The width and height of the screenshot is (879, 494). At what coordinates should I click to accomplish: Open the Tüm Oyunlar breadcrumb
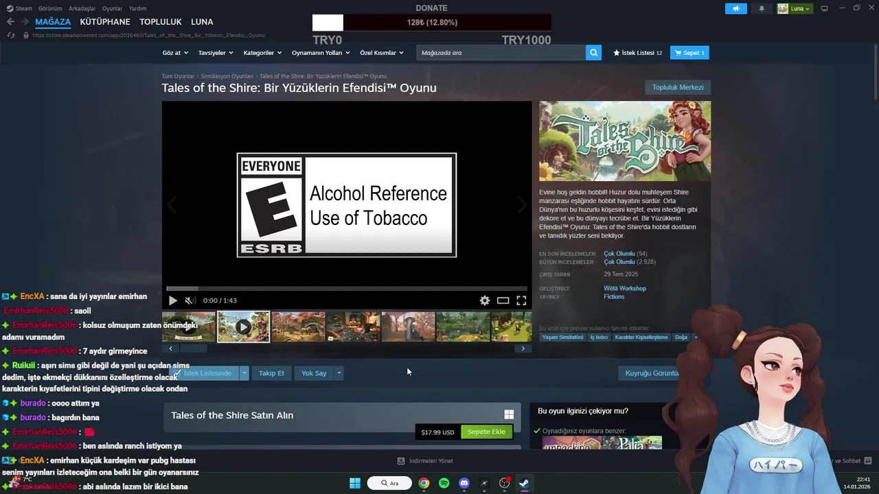pyautogui.click(x=178, y=76)
